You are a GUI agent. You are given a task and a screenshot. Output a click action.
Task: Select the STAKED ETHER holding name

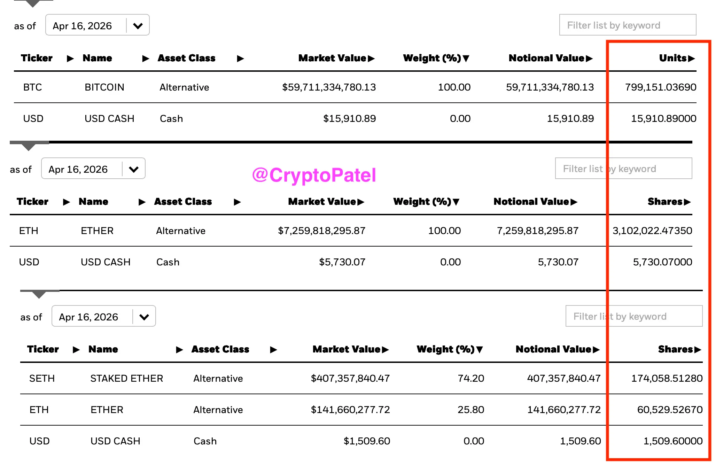[127, 378]
